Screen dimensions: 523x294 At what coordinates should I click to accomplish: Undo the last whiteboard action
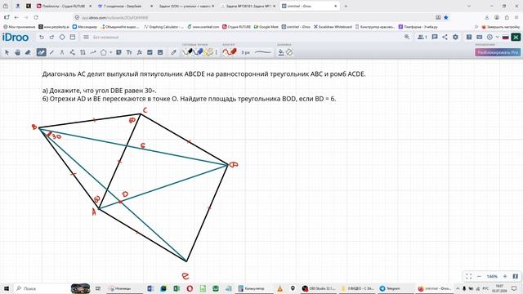[42, 38]
